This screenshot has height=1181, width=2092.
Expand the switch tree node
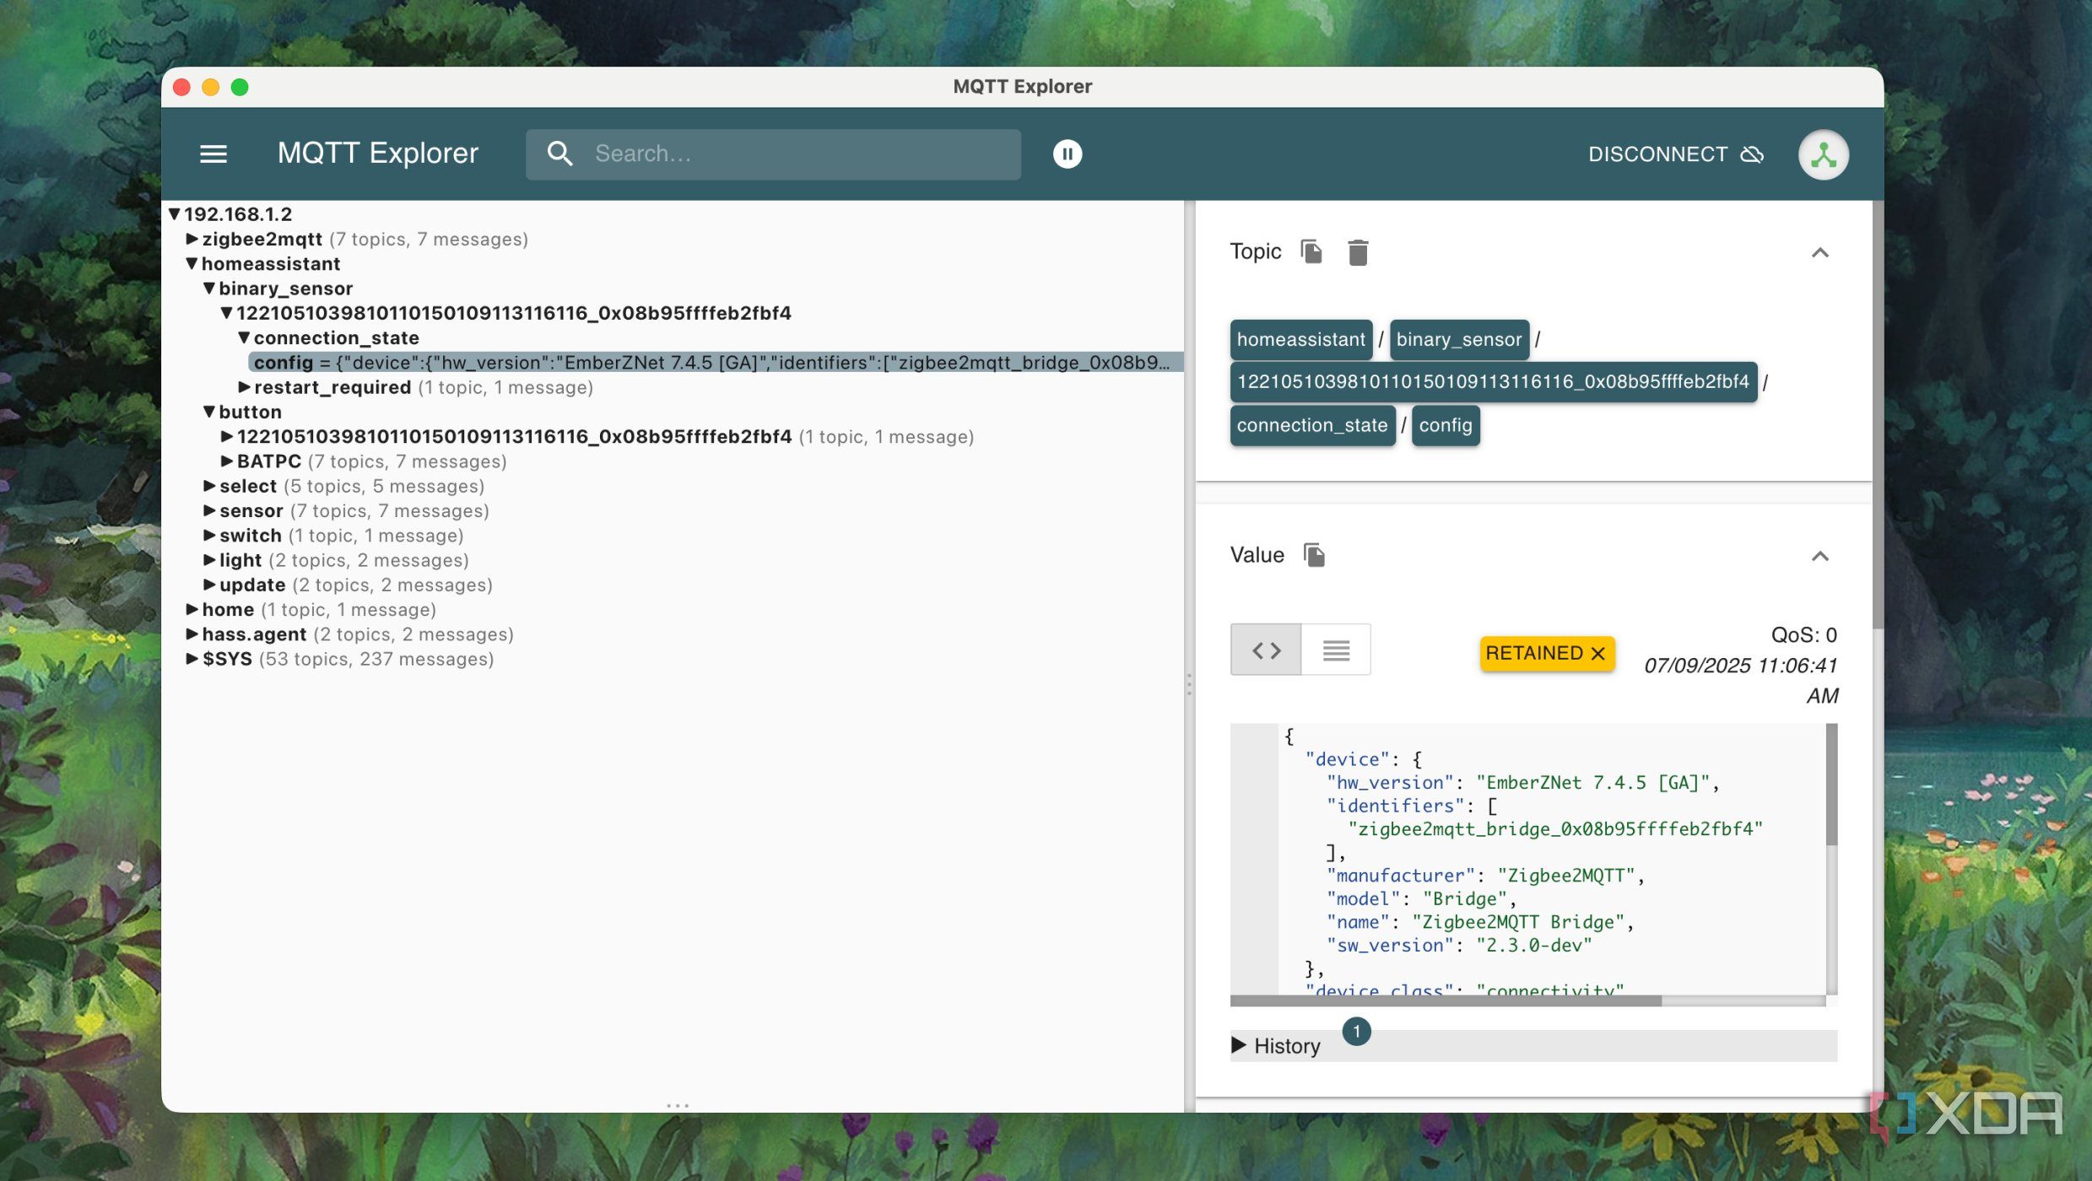pos(209,536)
